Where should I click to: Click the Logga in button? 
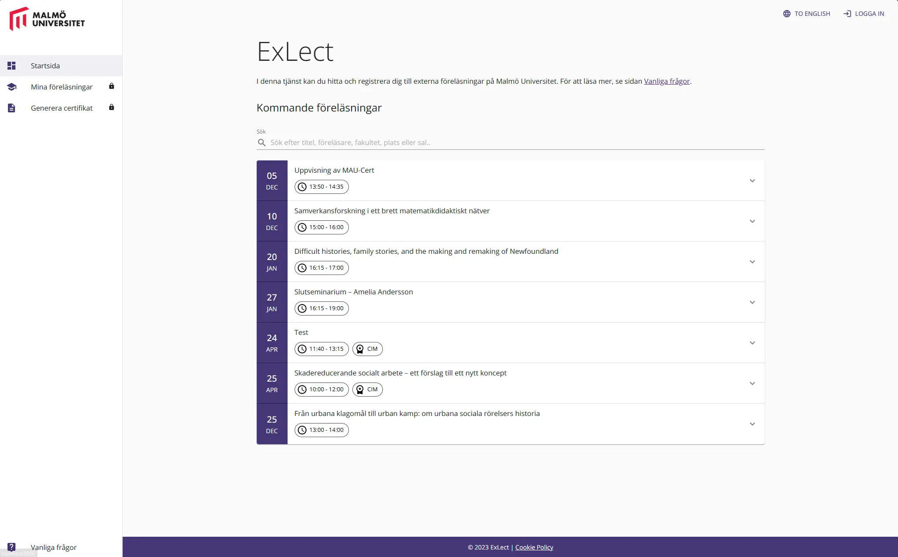[x=864, y=14]
